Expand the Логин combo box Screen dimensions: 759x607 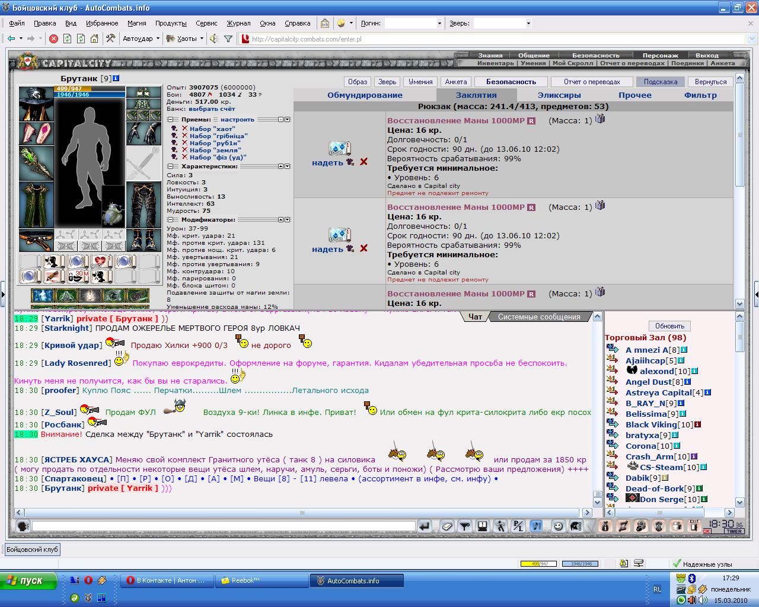pyautogui.click(x=439, y=23)
